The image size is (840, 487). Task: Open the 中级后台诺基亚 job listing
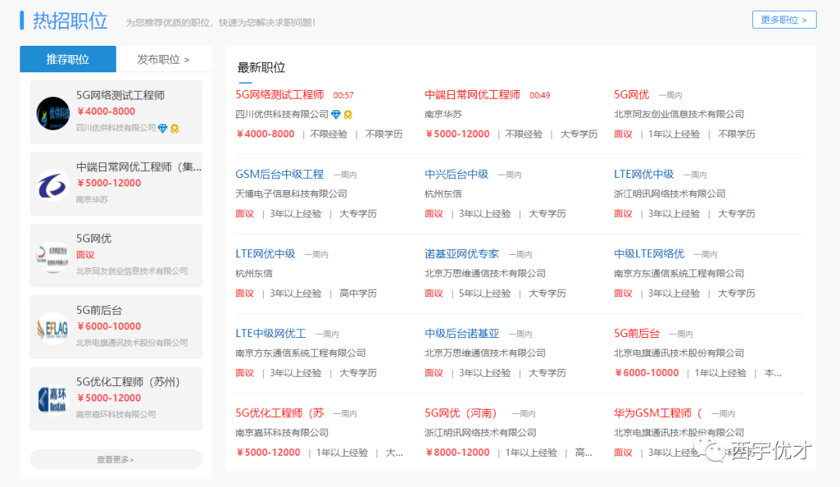(462, 334)
